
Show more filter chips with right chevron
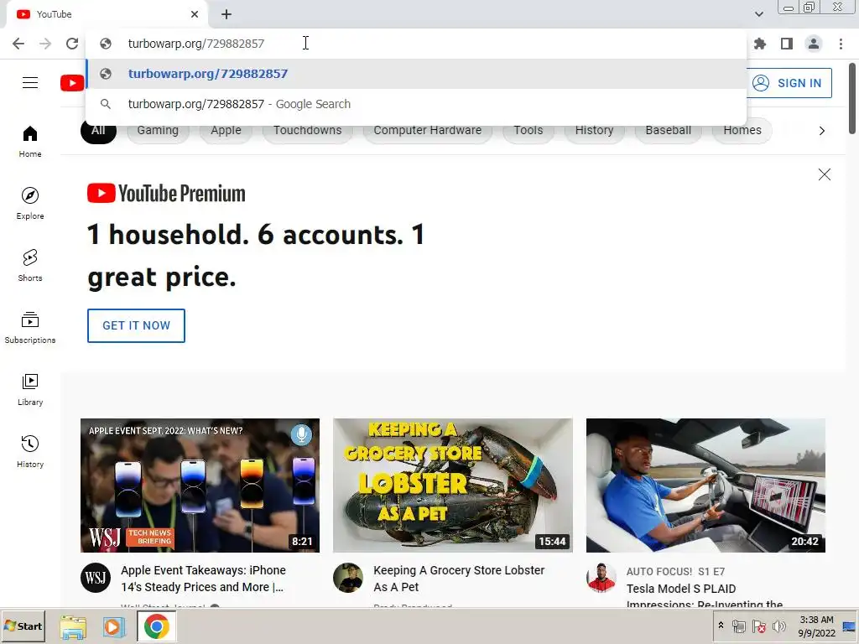(822, 131)
